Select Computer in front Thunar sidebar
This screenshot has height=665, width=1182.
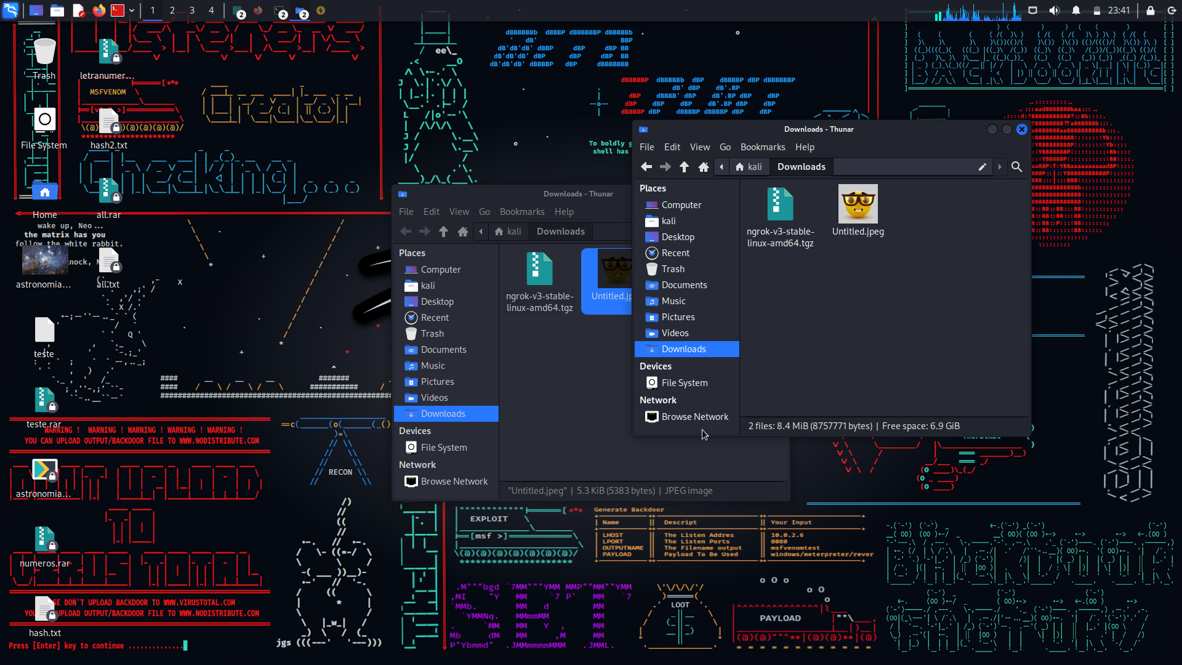pos(686,205)
